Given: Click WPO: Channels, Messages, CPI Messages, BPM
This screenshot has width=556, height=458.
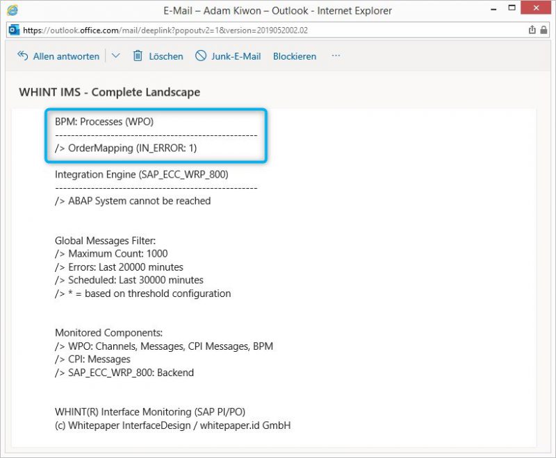Looking at the screenshot, I should [x=164, y=346].
